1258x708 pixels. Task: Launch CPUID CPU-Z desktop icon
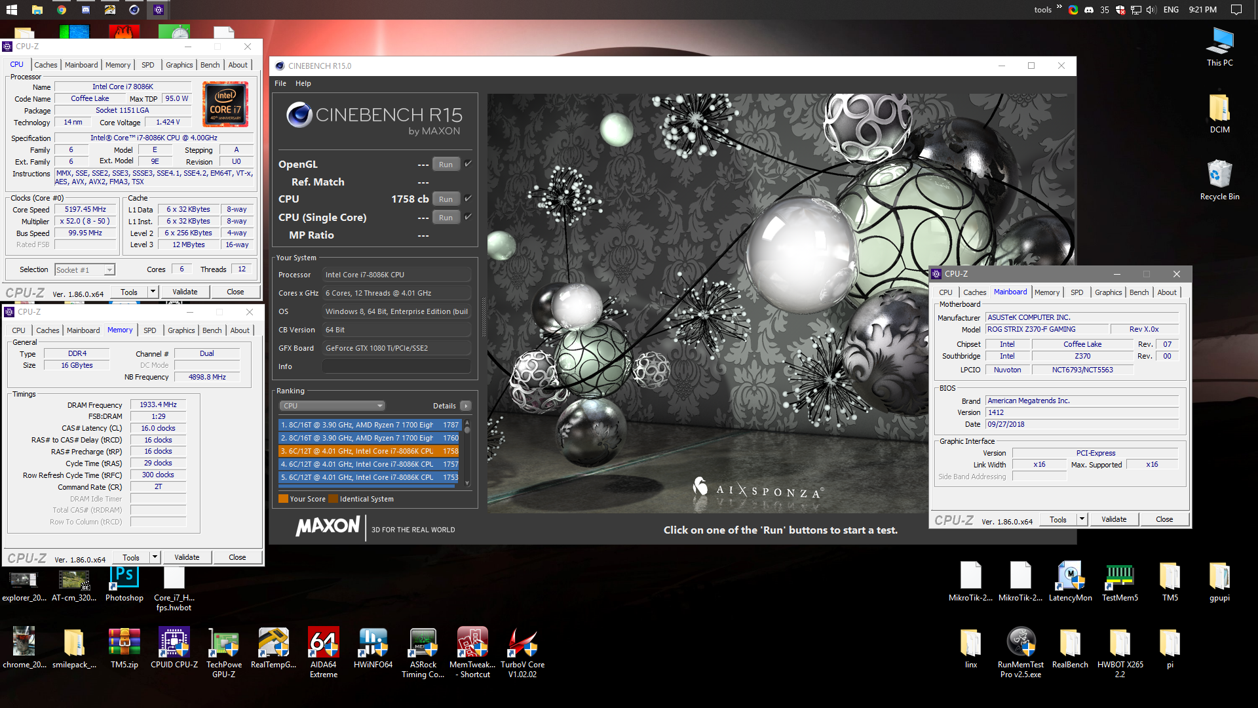click(174, 648)
